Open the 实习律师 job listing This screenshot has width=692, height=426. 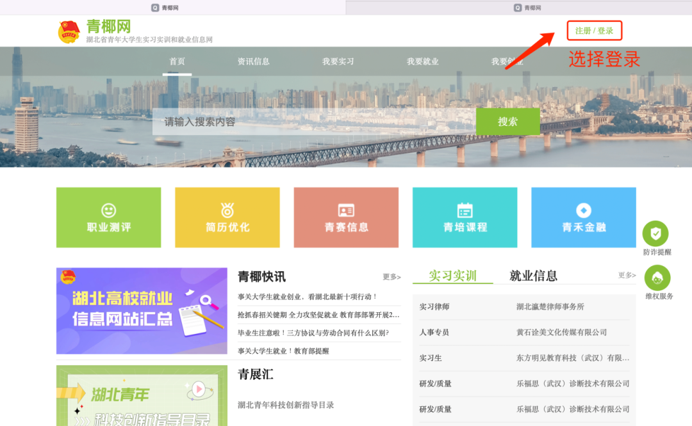[x=434, y=307]
